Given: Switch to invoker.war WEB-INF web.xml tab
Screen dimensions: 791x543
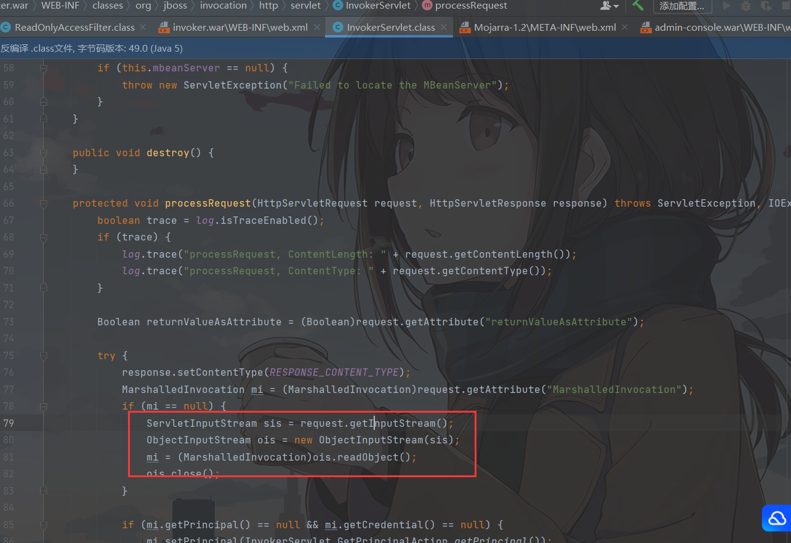Looking at the screenshot, I should [240, 28].
